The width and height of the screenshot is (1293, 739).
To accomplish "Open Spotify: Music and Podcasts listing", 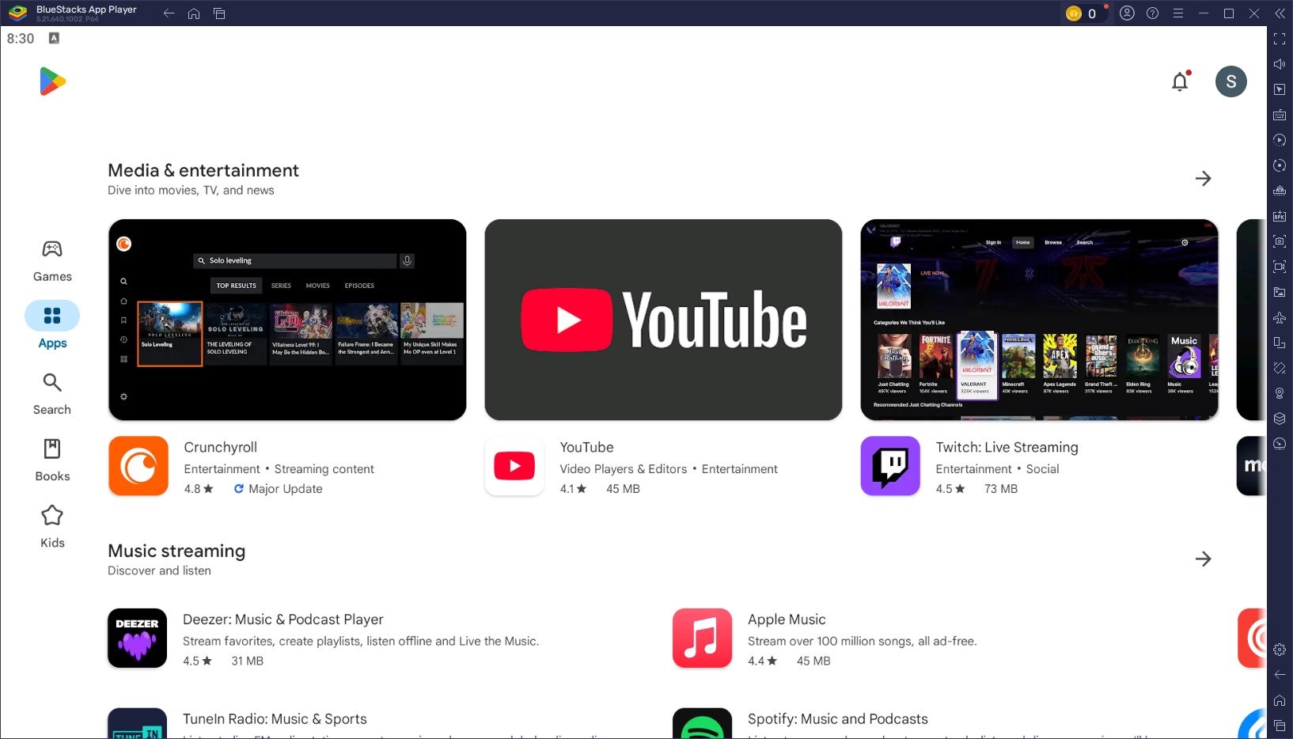I will pos(837,719).
